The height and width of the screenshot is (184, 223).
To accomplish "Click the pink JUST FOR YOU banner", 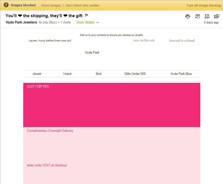I will (111, 105).
